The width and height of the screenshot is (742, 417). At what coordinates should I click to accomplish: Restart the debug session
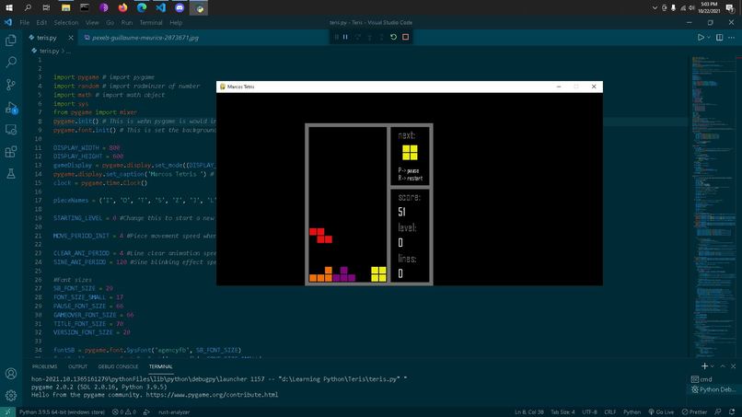point(393,37)
